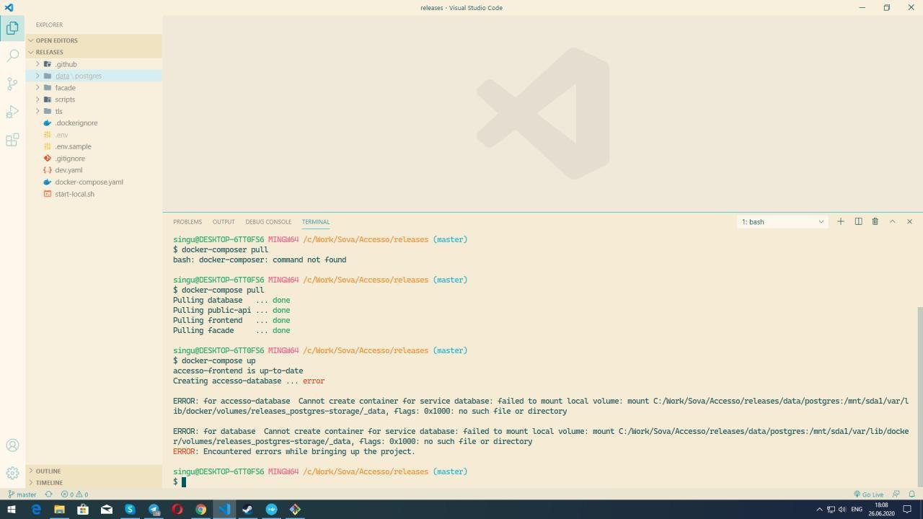923x519 pixels.
Task: Open the start-local.sh file
Action: point(94,194)
